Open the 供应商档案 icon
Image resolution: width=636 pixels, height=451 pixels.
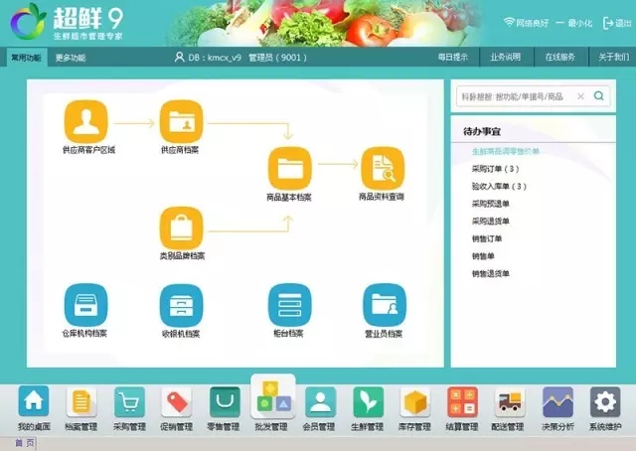[181, 122]
